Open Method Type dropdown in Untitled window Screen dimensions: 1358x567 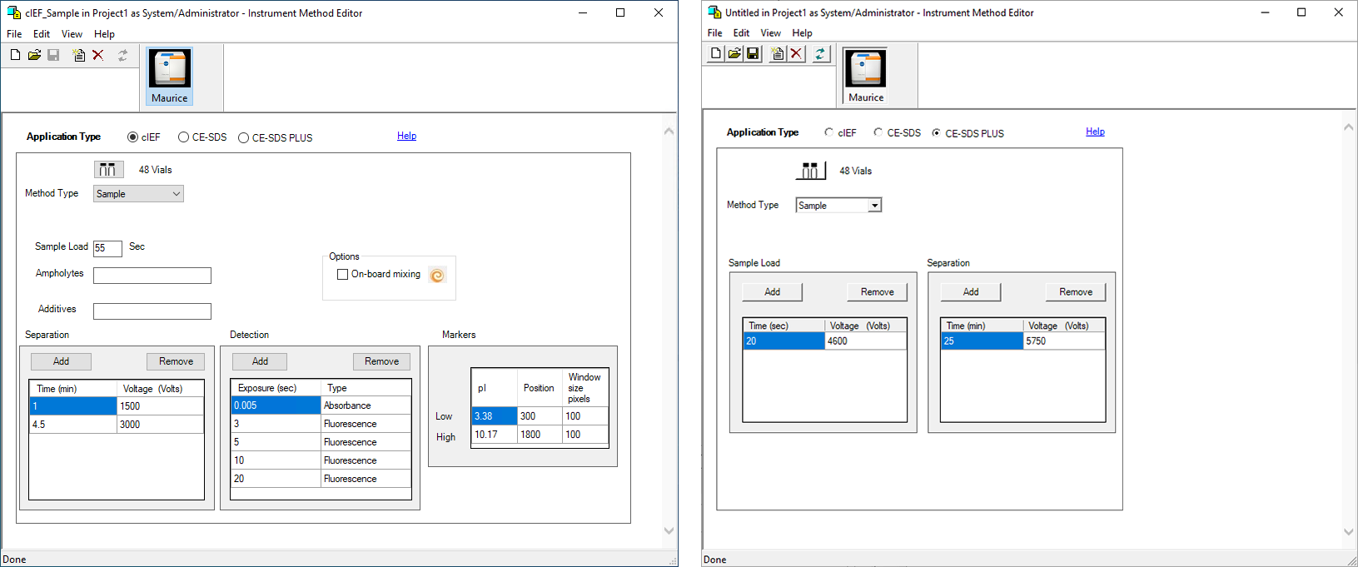(x=838, y=205)
